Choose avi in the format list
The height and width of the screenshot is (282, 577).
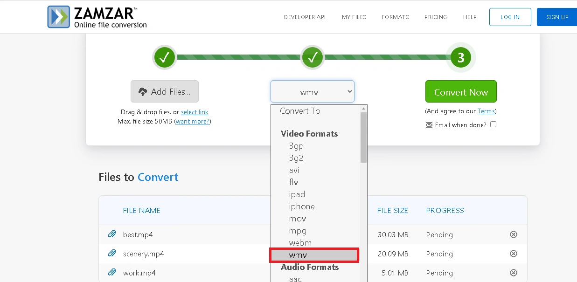(294, 170)
